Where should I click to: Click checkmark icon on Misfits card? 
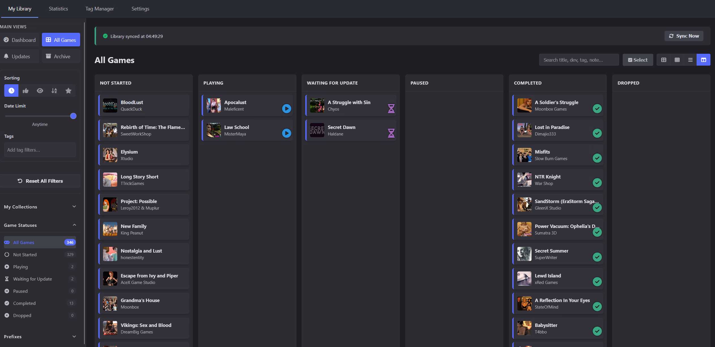coord(597,158)
